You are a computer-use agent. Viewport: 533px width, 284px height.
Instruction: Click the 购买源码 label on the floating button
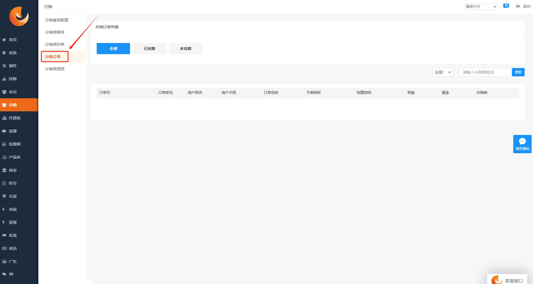522,149
